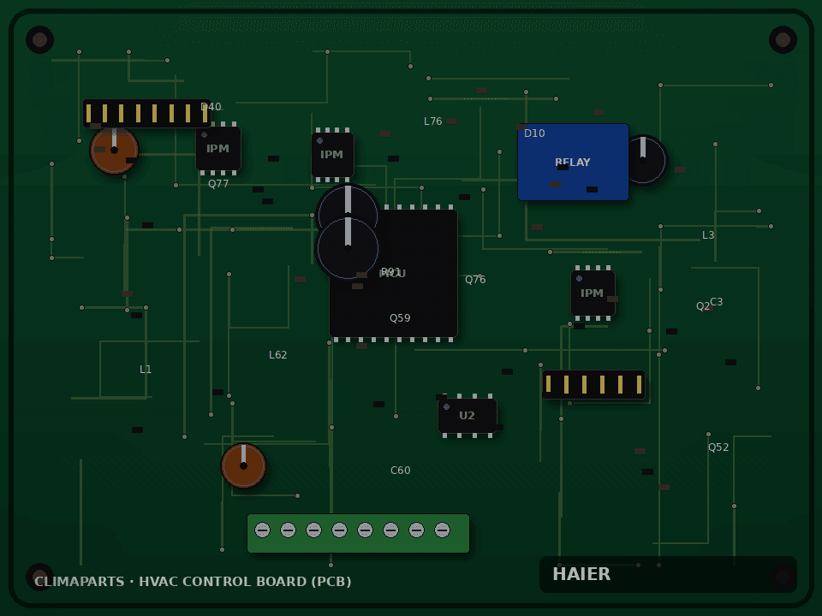Click the L1 designator label
Viewport: 822px width, 616px height.
coord(146,370)
